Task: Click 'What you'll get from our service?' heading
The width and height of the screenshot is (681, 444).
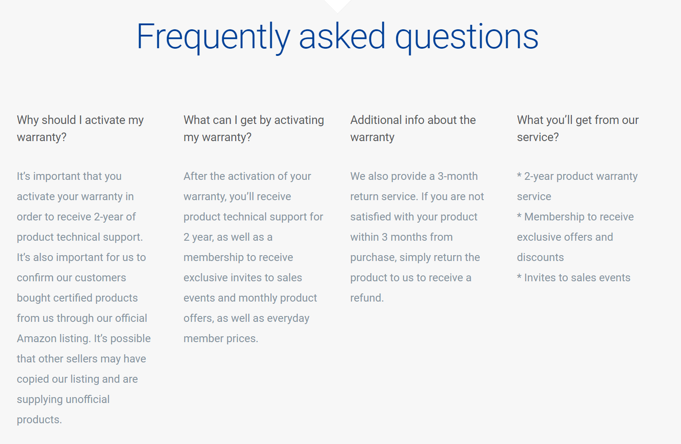Action: 578,128
